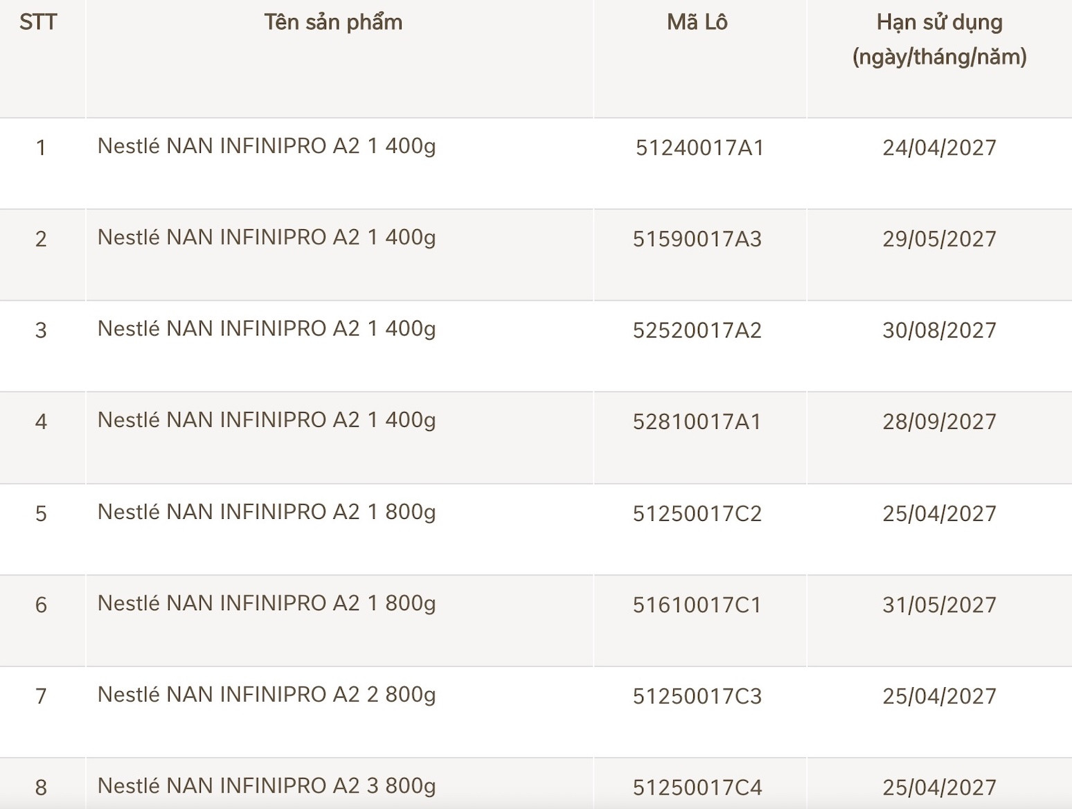
Task: Select the NAN INFINIPRO A2 2 800g product
Action: point(267,695)
